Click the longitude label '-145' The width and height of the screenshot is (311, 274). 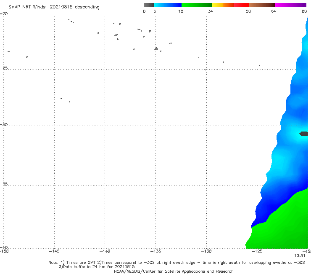(x=54, y=251)
